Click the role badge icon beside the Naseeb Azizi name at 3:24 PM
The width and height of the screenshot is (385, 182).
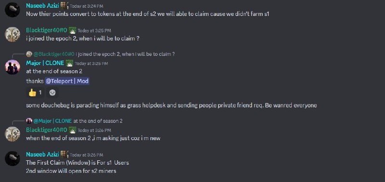(64, 5)
